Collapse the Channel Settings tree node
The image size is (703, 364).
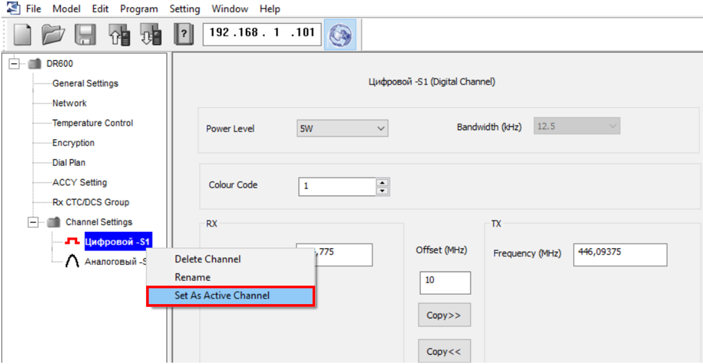tap(33, 222)
